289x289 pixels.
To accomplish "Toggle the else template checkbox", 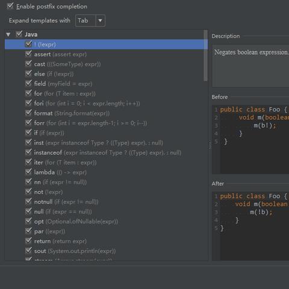I will [x=28, y=73].
